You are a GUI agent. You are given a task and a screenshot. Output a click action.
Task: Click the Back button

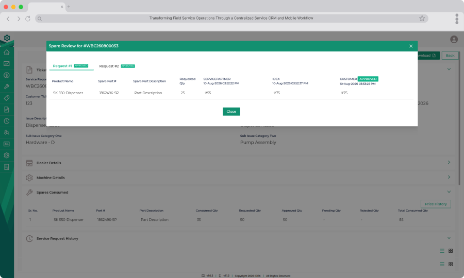(x=450, y=56)
